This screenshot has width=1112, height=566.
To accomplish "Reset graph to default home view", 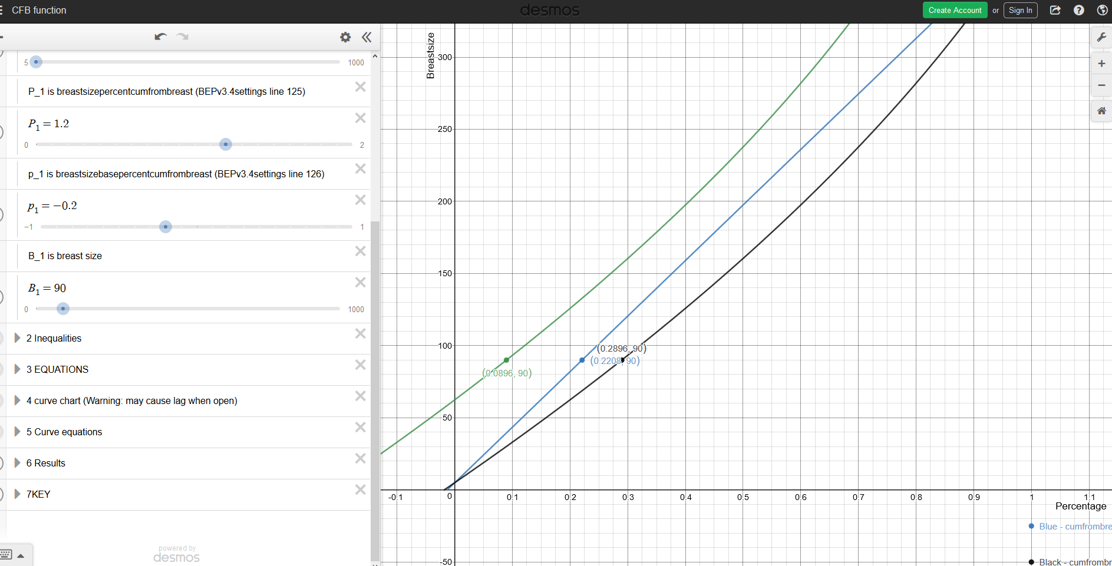I will [1101, 111].
